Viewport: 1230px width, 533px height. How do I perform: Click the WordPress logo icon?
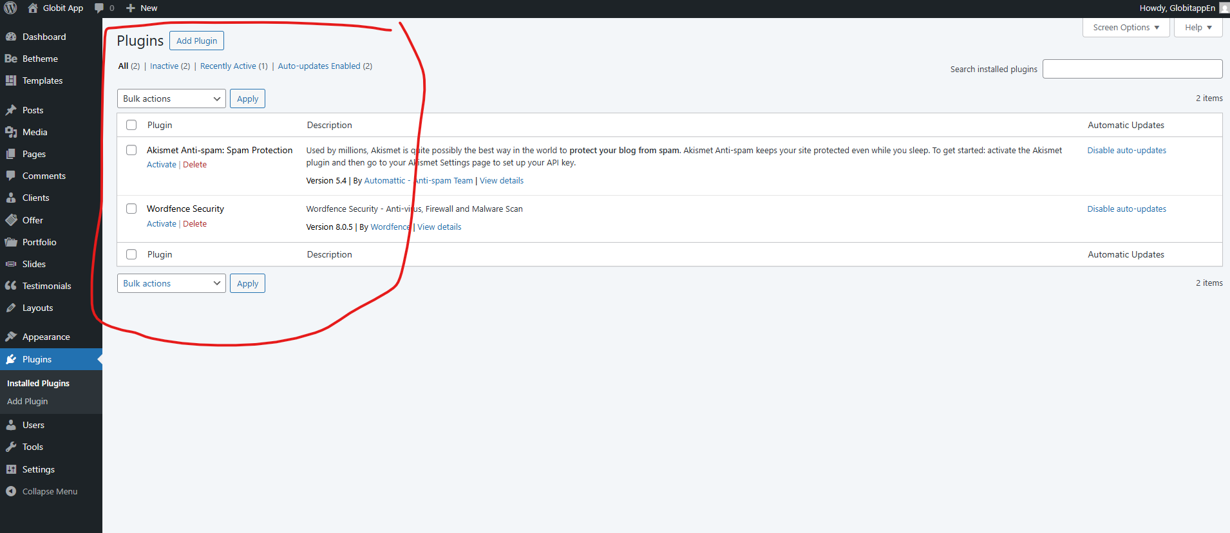pos(10,8)
